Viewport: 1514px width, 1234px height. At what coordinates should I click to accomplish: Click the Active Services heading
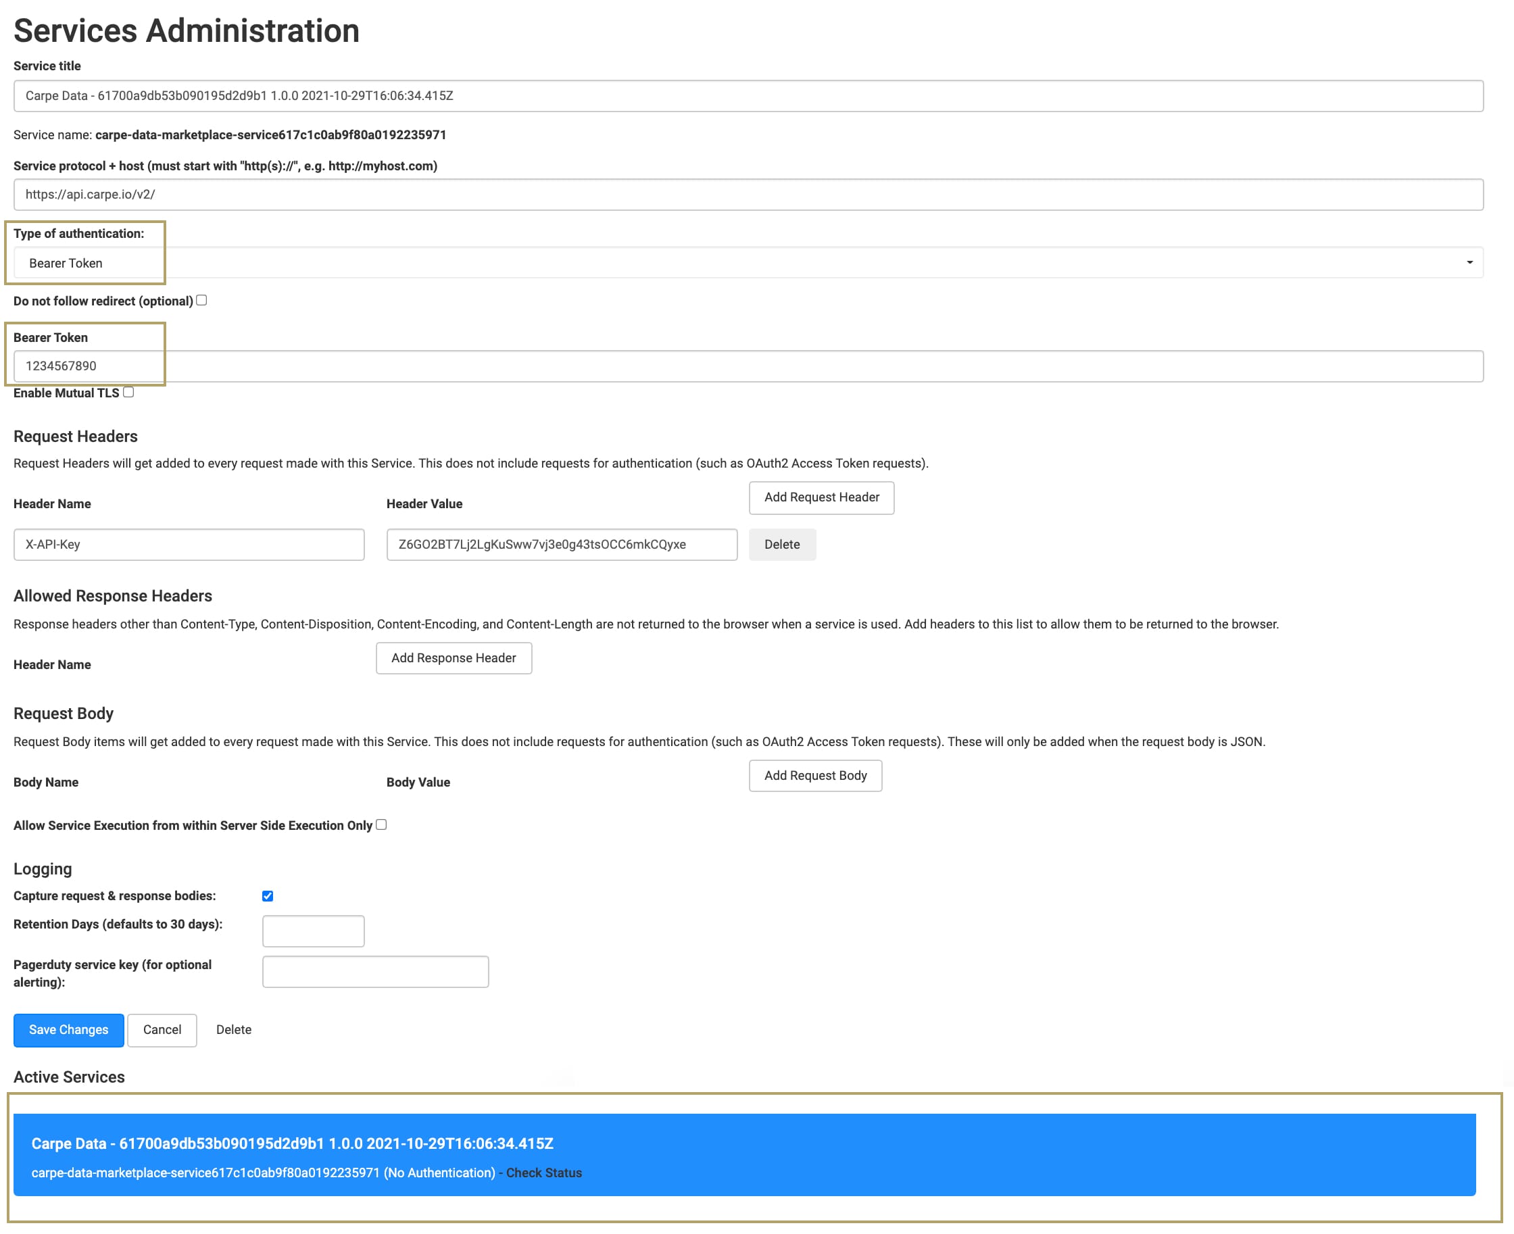click(x=69, y=1077)
